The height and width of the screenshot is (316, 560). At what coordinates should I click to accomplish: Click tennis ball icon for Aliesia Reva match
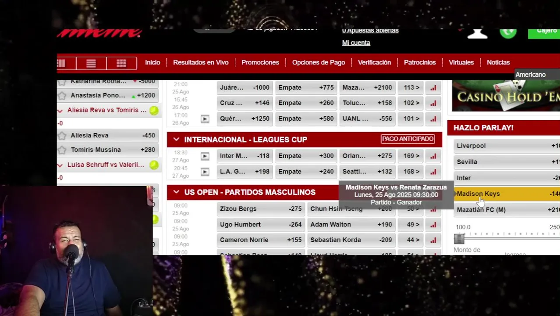[x=154, y=111]
